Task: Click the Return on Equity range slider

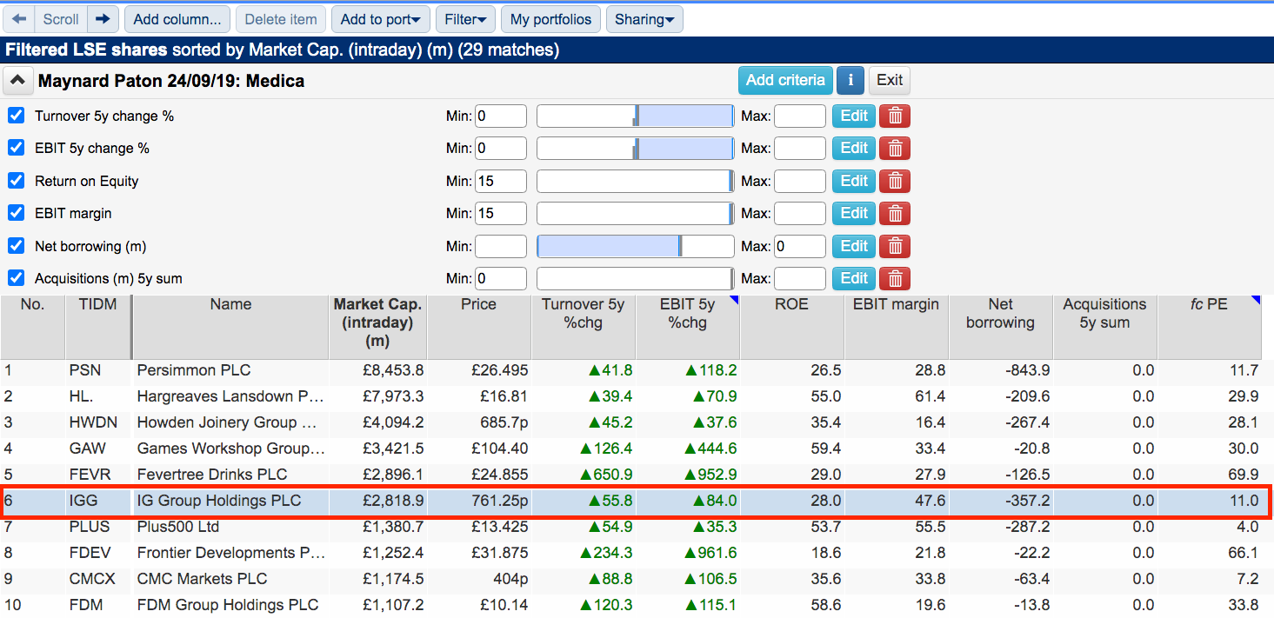Action: click(636, 181)
